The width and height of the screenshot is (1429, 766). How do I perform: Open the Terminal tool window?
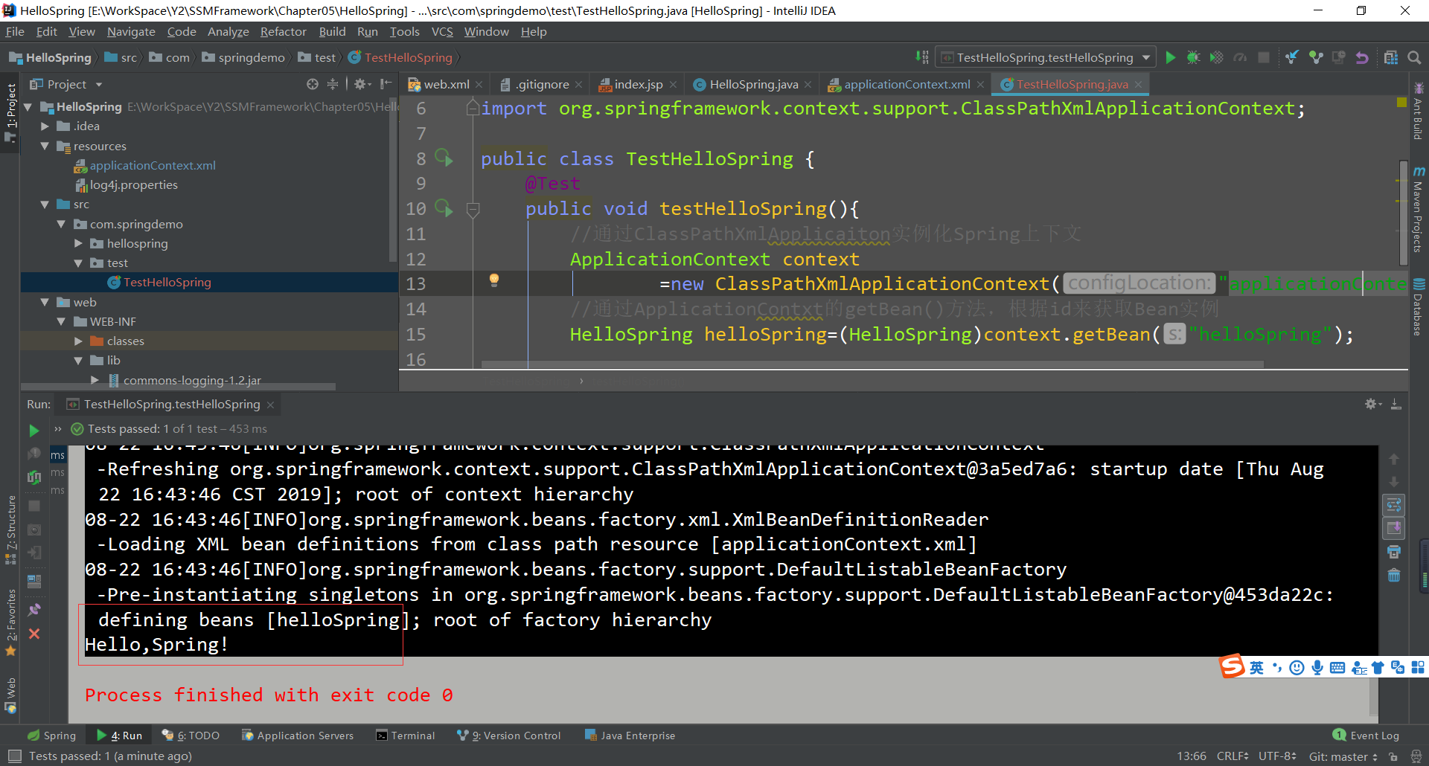(406, 736)
